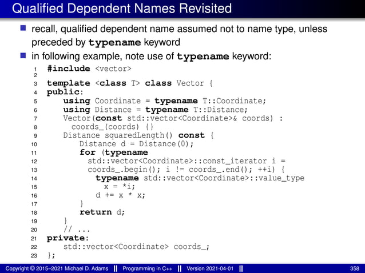Image resolution: width=365 pixels, height=273 pixels.
Task: Select line "typename std::vector<Coordinate>::value_type"
Action: pos(200,178)
